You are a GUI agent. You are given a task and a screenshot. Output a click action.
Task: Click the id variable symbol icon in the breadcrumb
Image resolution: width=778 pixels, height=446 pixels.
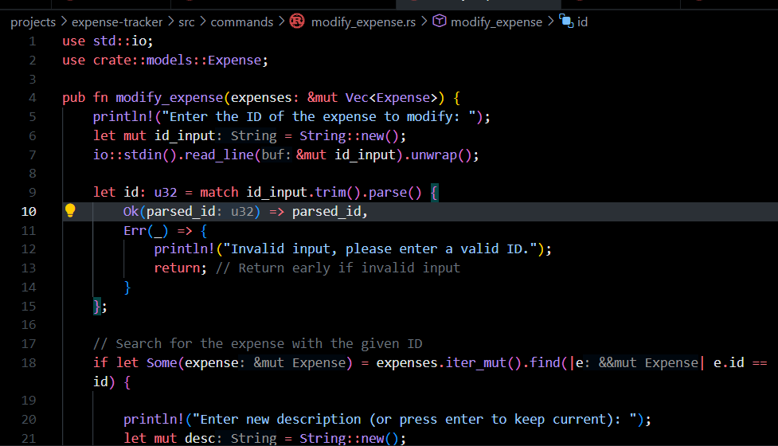(566, 22)
